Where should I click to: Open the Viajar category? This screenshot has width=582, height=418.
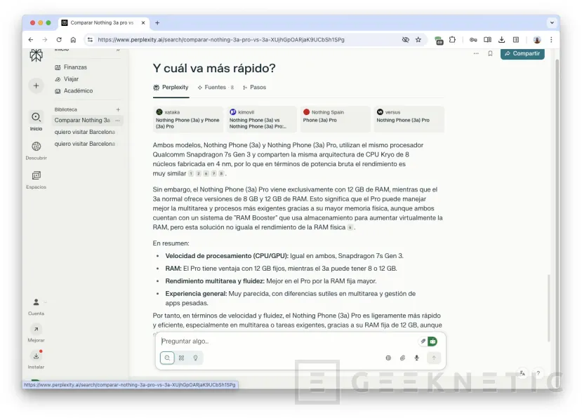[x=67, y=79]
